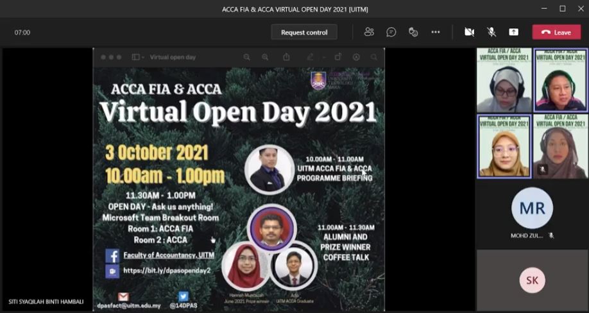This screenshot has height=313, width=589.
Task: Click the https://bit.ly/dpasopenday2 link
Action: [x=167, y=270]
